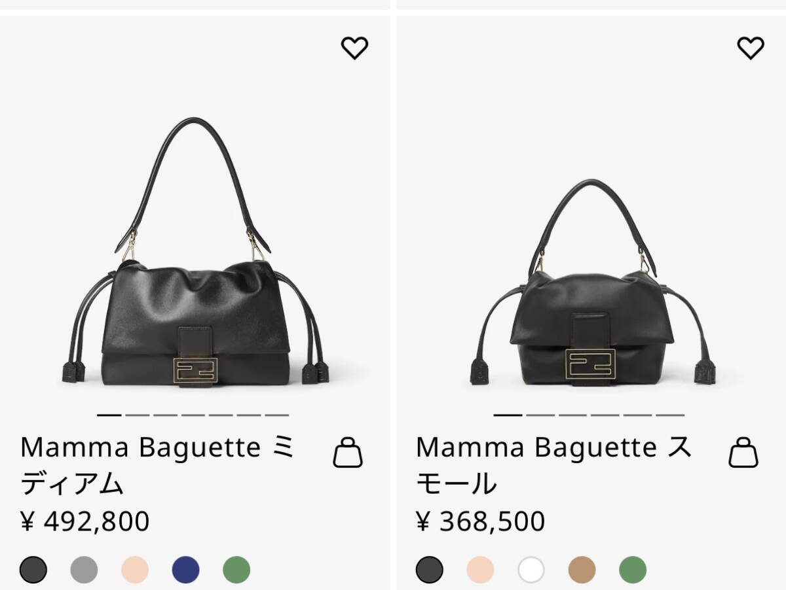Image resolution: width=786 pixels, height=590 pixels.
Task: Jump to last image of スモール carousel
Action: [670, 415]
